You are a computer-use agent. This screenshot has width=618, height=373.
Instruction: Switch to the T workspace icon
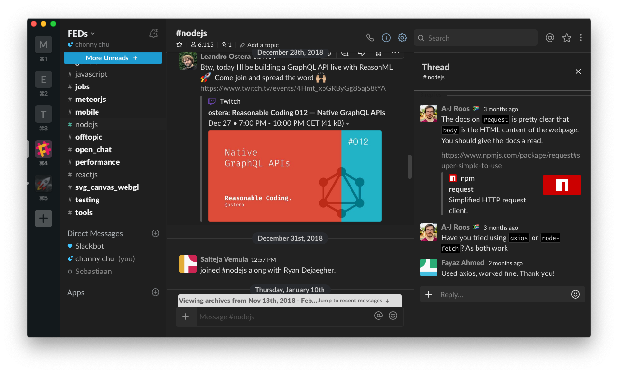(43, 115)
